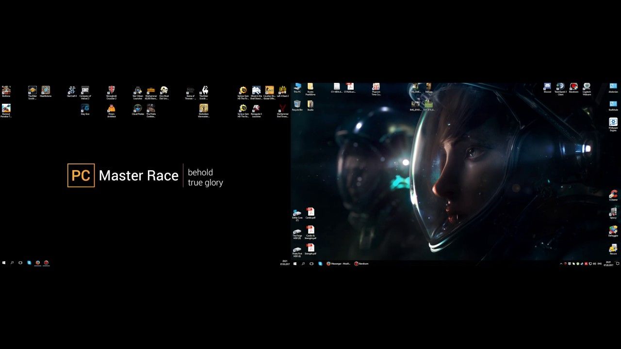Open the Broforce desktop shortcut

(6, 92)
